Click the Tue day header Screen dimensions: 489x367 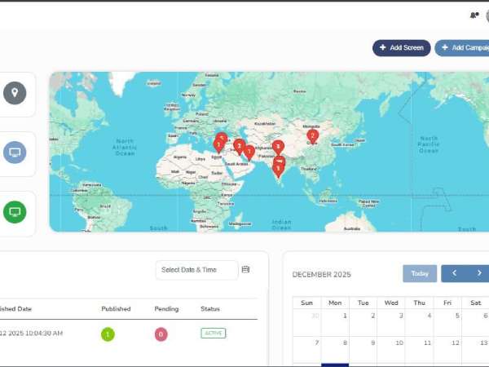click(363, 303)
